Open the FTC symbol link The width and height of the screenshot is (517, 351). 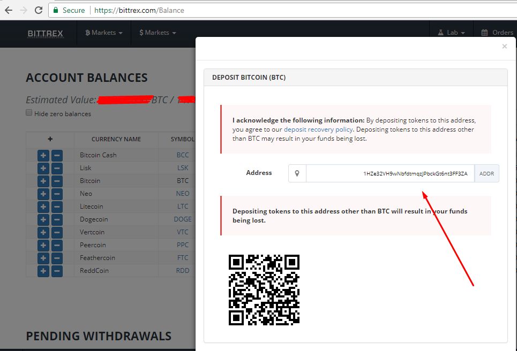183,258
